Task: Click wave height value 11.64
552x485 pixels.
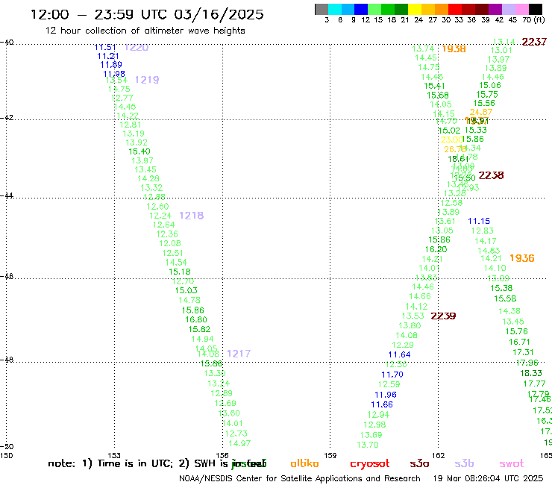Action: pyautogui.click(x=399, y=354)
